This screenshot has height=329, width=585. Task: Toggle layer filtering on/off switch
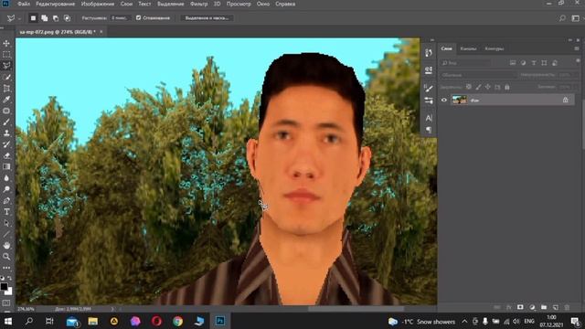coord(578,61)
